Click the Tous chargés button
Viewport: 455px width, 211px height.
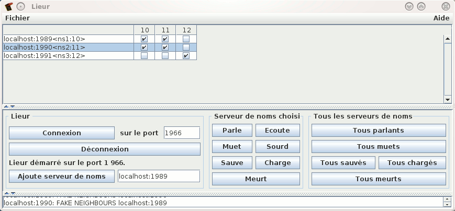413,162
